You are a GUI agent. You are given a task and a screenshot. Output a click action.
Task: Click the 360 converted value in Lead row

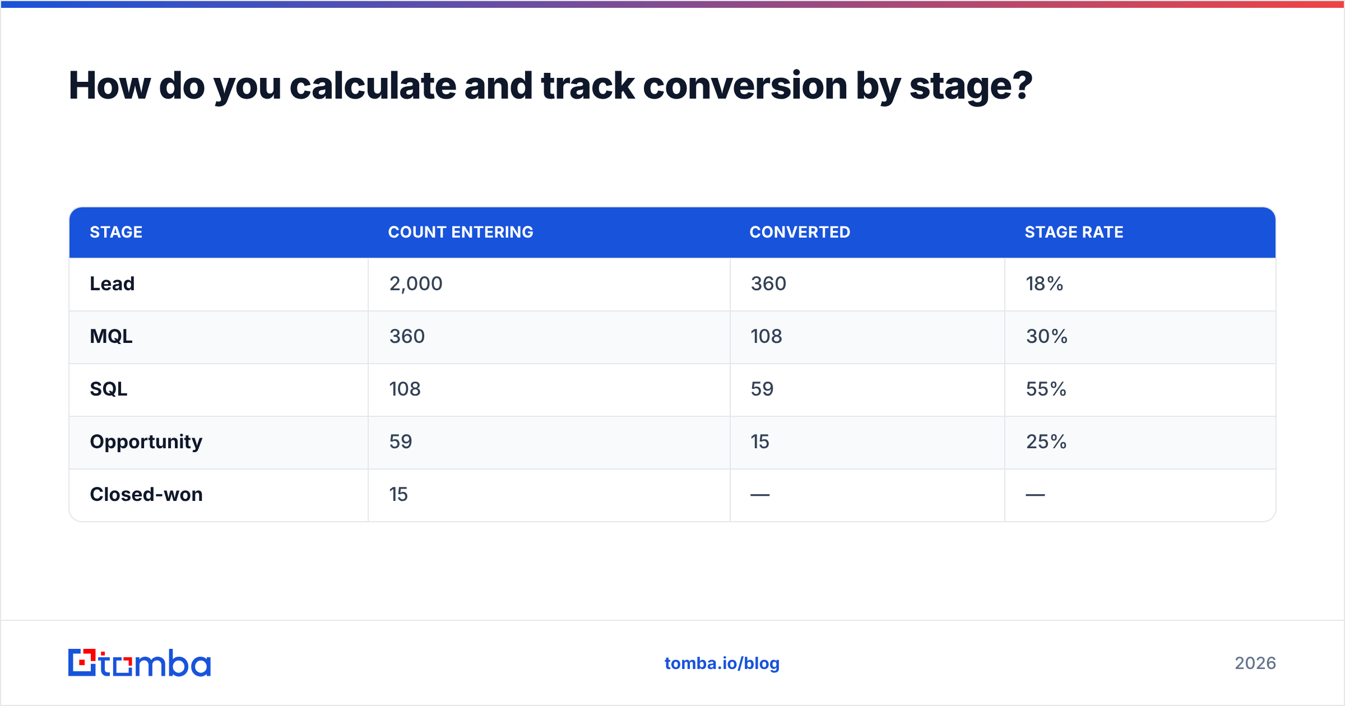tap(768, 284)
